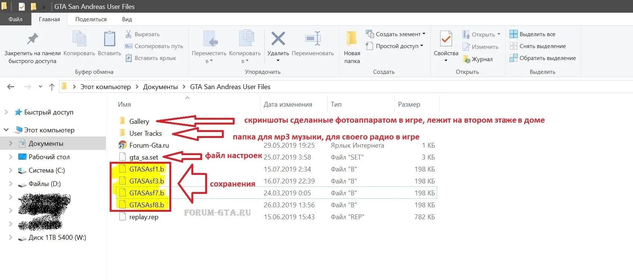Choose Скопировать путь command

(x=154, y=46)
